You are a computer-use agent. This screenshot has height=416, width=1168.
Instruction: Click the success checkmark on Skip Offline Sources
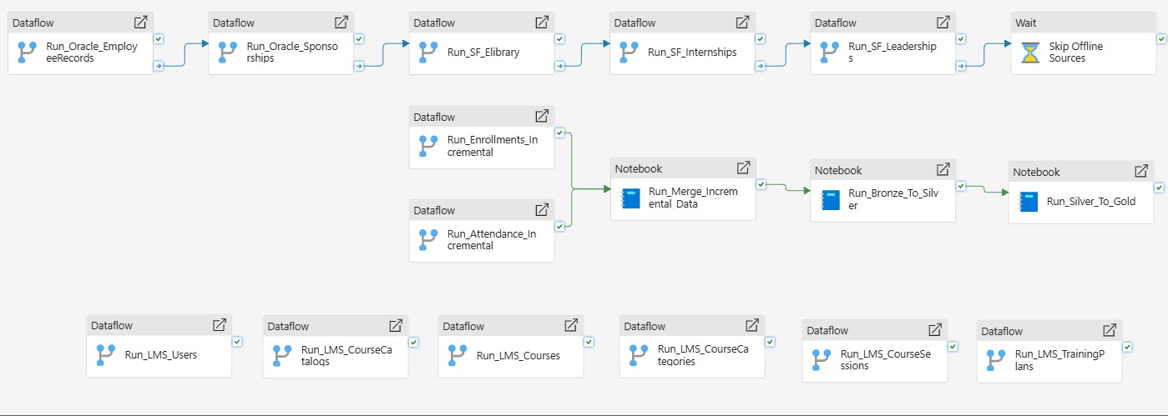click(1161, 38)
